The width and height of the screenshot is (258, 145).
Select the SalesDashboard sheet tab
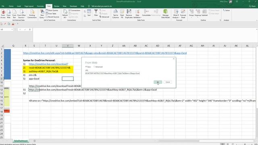click(21, 141)
